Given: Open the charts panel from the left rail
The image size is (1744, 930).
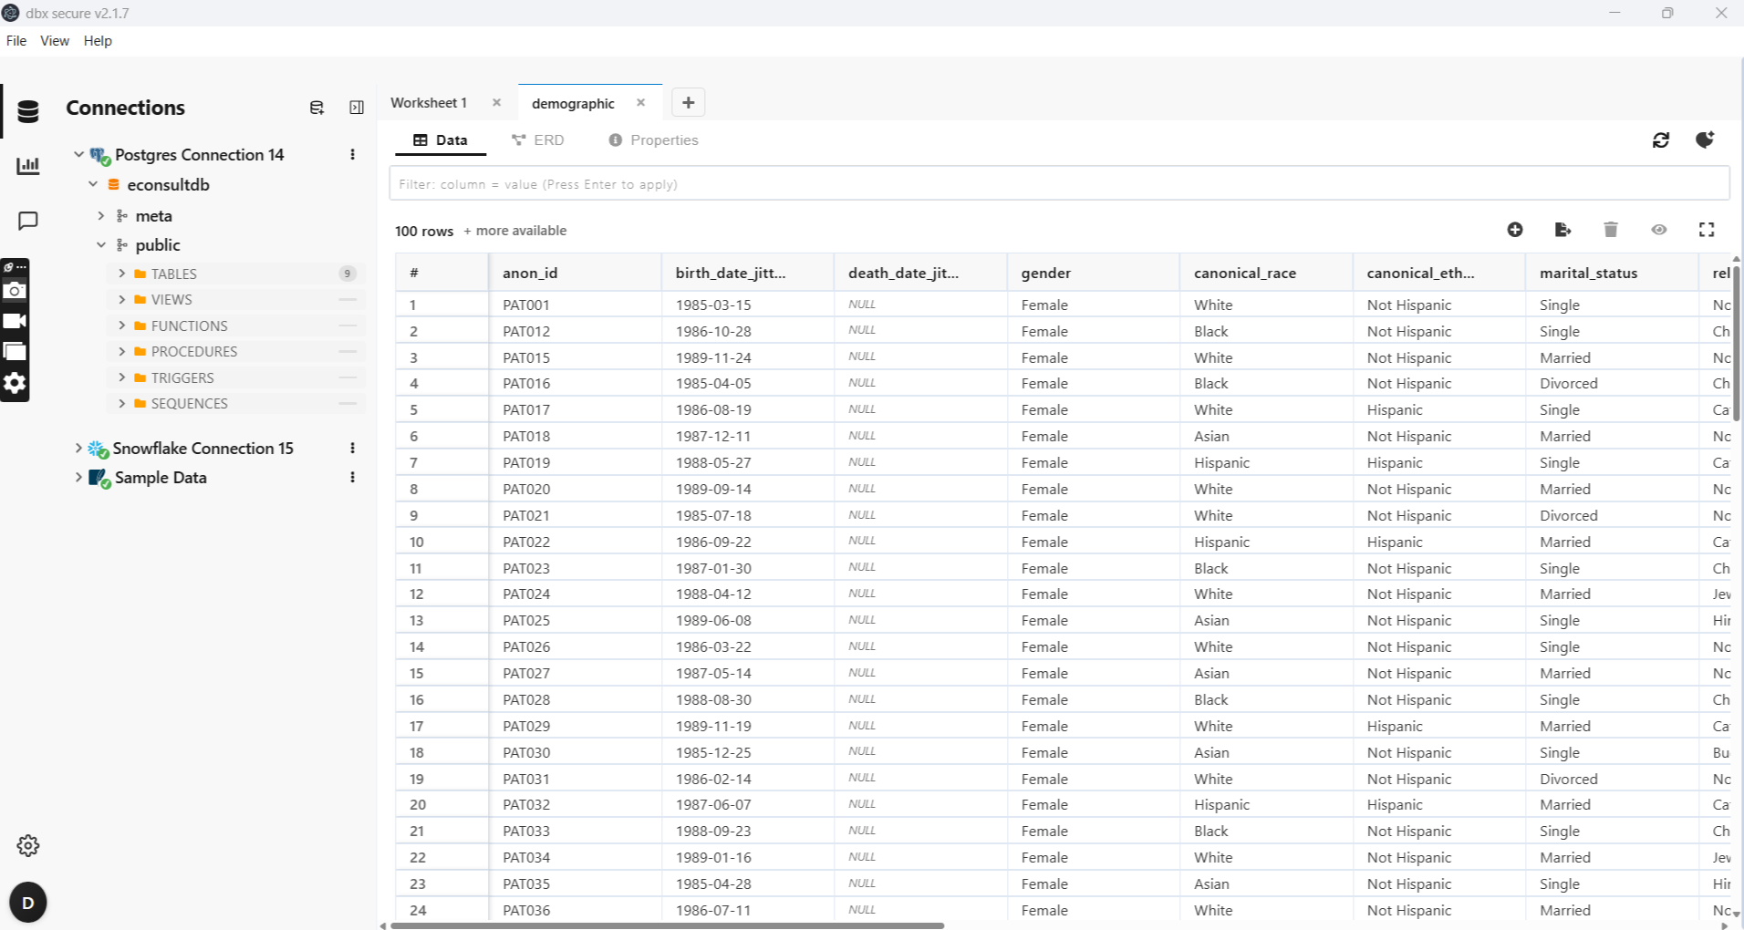Looking at the screenshot, I should point(28,166).
